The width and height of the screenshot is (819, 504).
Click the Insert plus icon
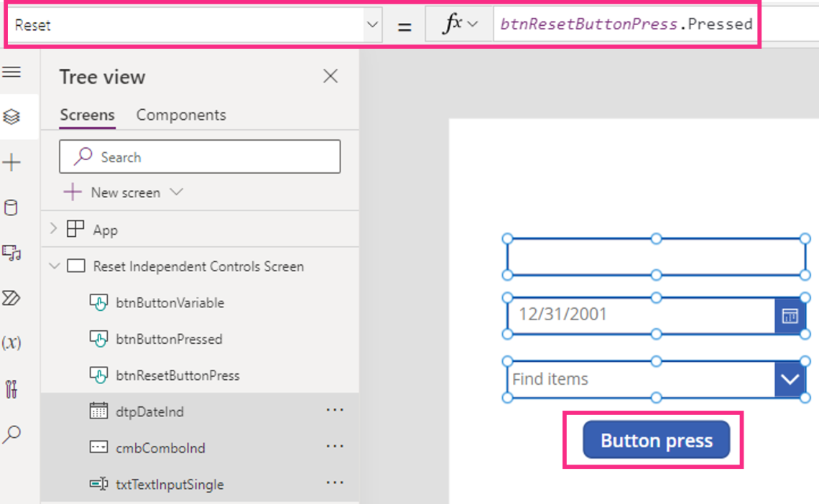click(12, 163)
